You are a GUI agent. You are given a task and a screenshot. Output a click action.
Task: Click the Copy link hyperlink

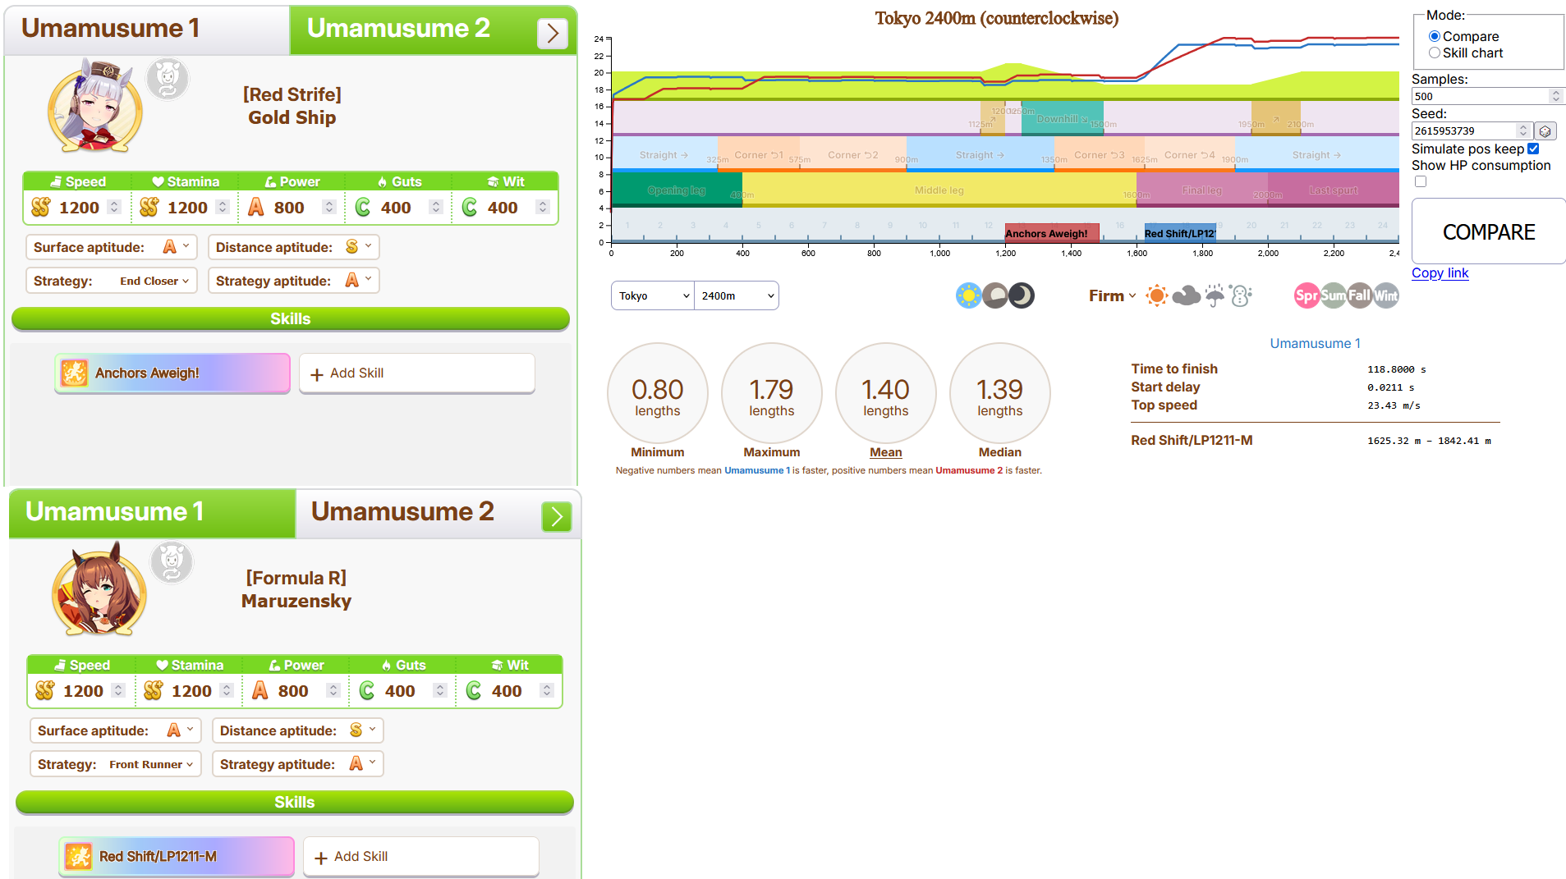tap(1440, 273)
